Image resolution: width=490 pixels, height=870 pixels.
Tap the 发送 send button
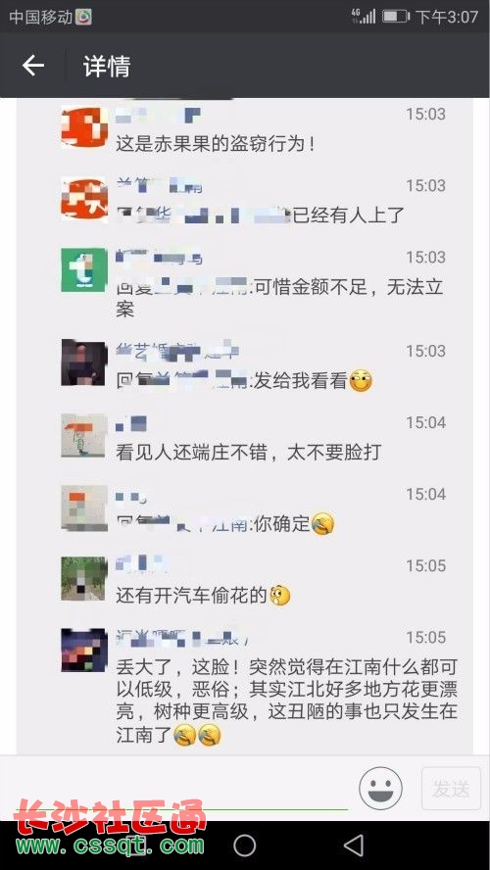click(451, 789)
